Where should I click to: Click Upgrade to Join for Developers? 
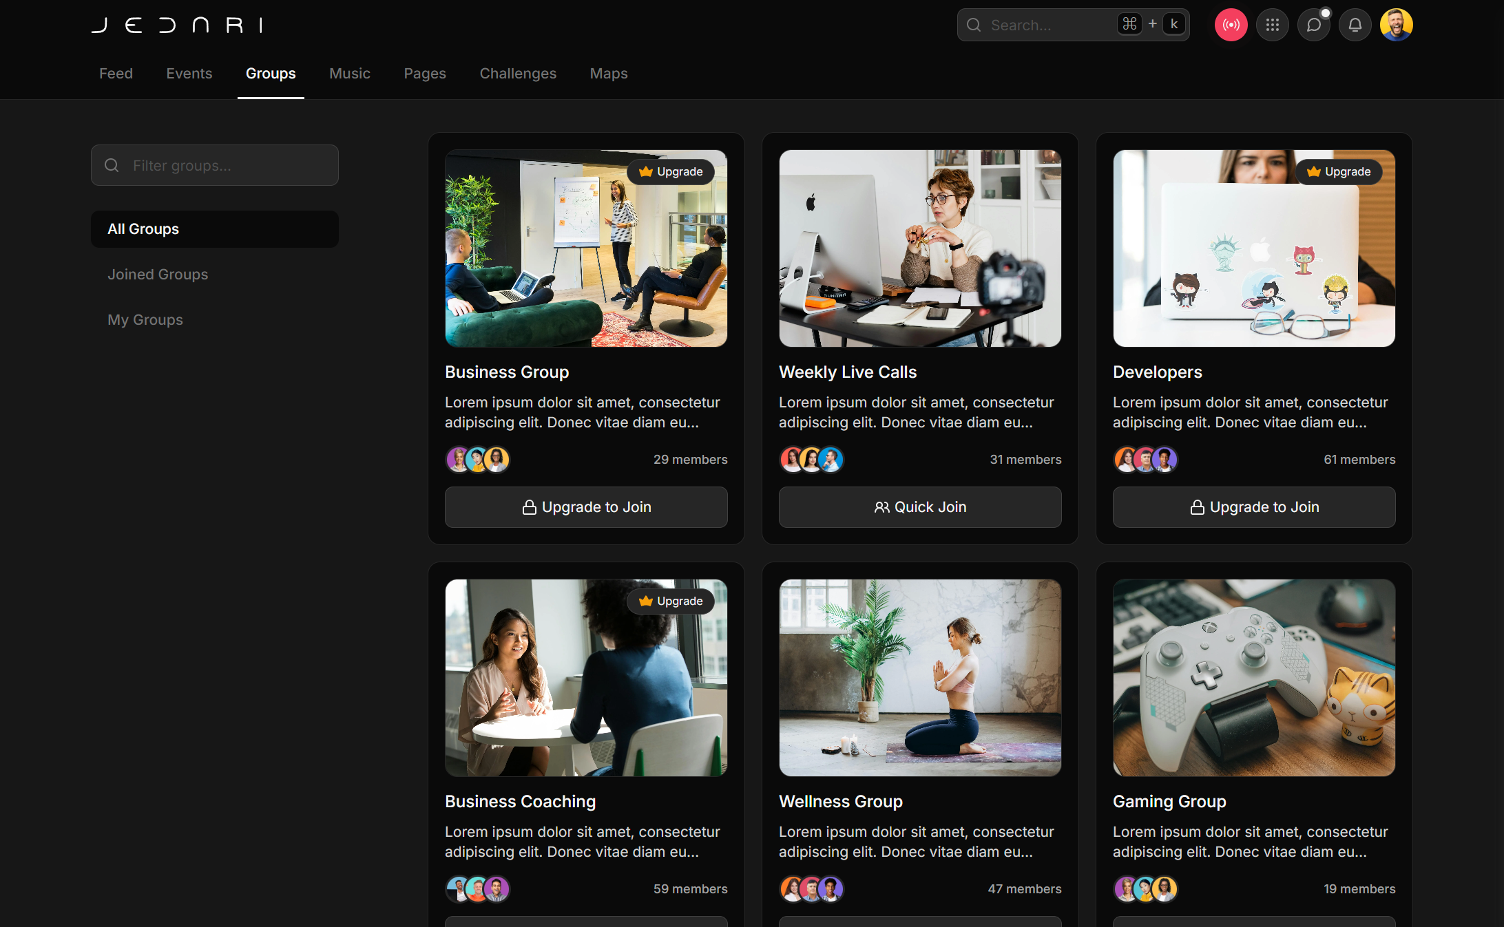coord(1254,507)
